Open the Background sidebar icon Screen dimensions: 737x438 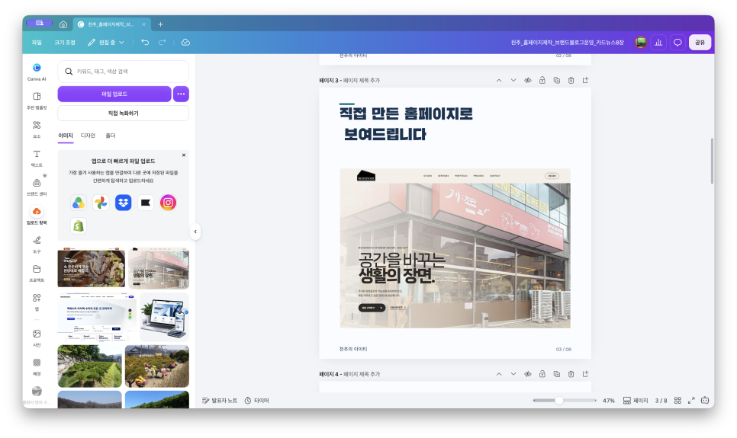coord(37,363)
